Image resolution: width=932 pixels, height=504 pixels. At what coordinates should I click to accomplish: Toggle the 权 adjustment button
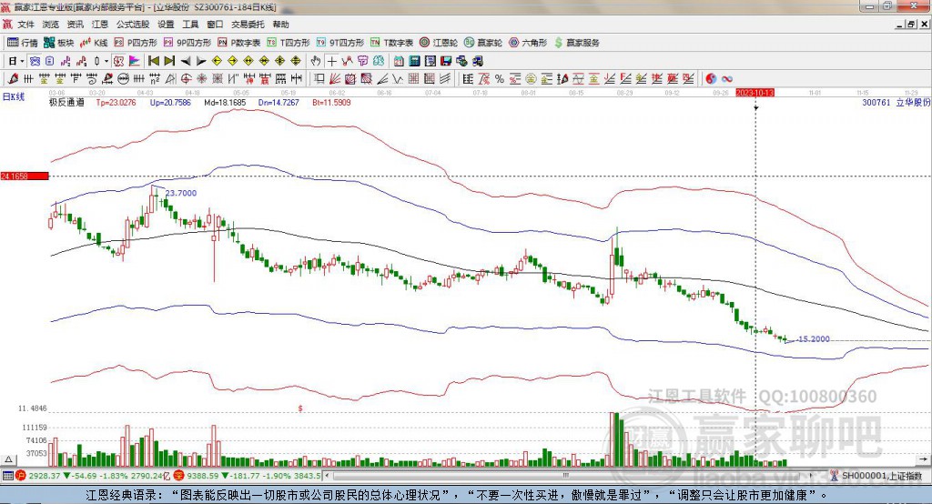[119, 61]
